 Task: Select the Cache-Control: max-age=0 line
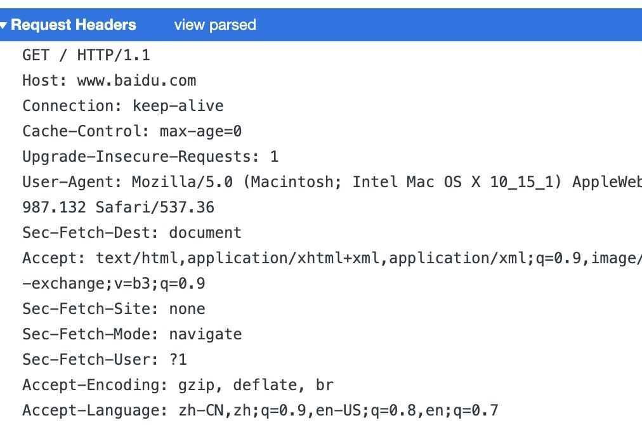(132, 131)
